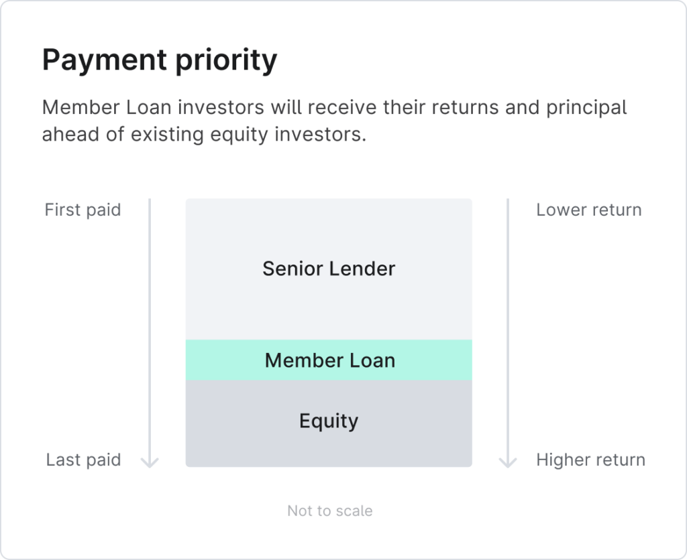Click the word 'principal' in the description

(586, 108)
